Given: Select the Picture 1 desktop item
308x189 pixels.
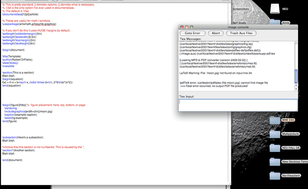Looking at the screenshot, I should click(239, 120).
